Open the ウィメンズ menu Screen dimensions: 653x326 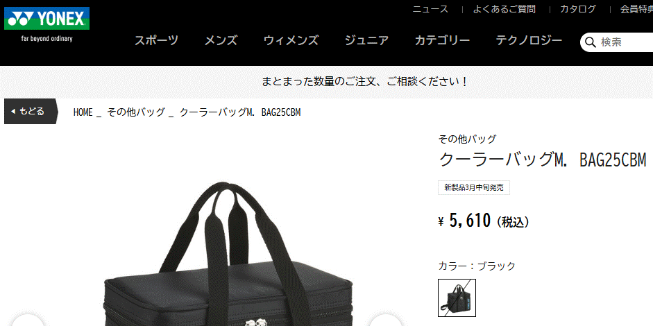coord(291,40)
